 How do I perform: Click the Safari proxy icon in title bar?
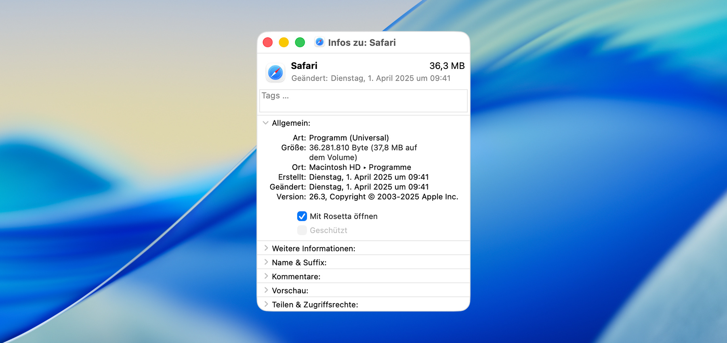click(x=319, y=42)
